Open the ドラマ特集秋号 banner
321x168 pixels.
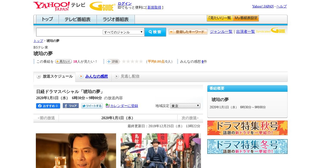point(247,128)
